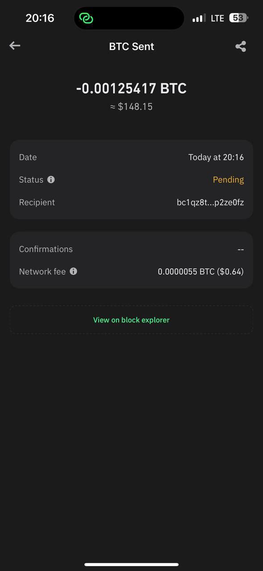Tap the 0.0000055 BTC ($0.64) fee value
Screen dimensions: 263x571
(201, 271)
